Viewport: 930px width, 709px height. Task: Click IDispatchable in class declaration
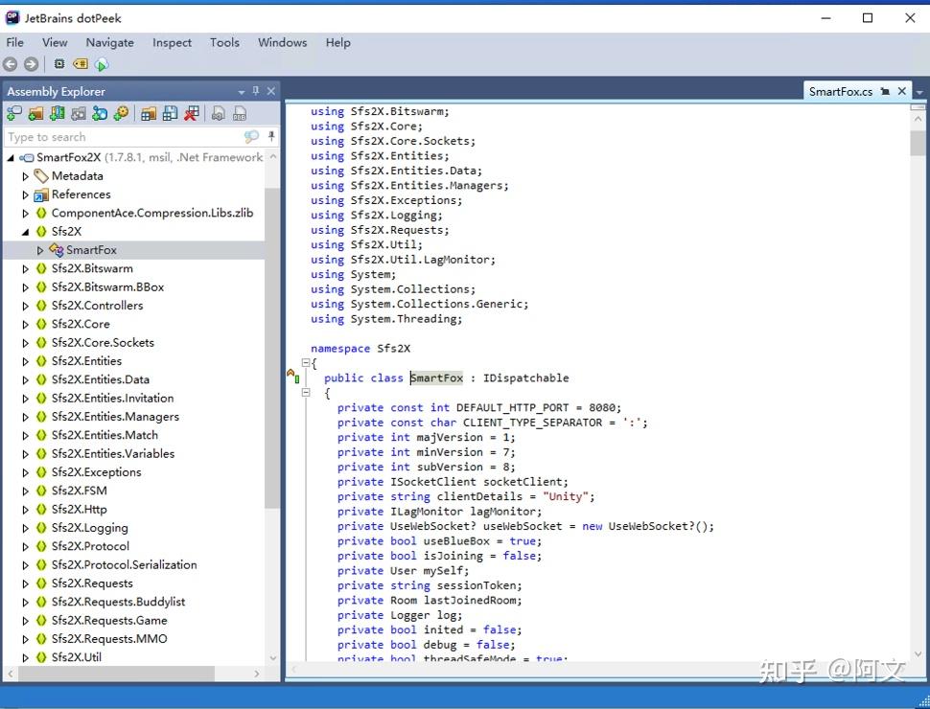pos(525,378)
